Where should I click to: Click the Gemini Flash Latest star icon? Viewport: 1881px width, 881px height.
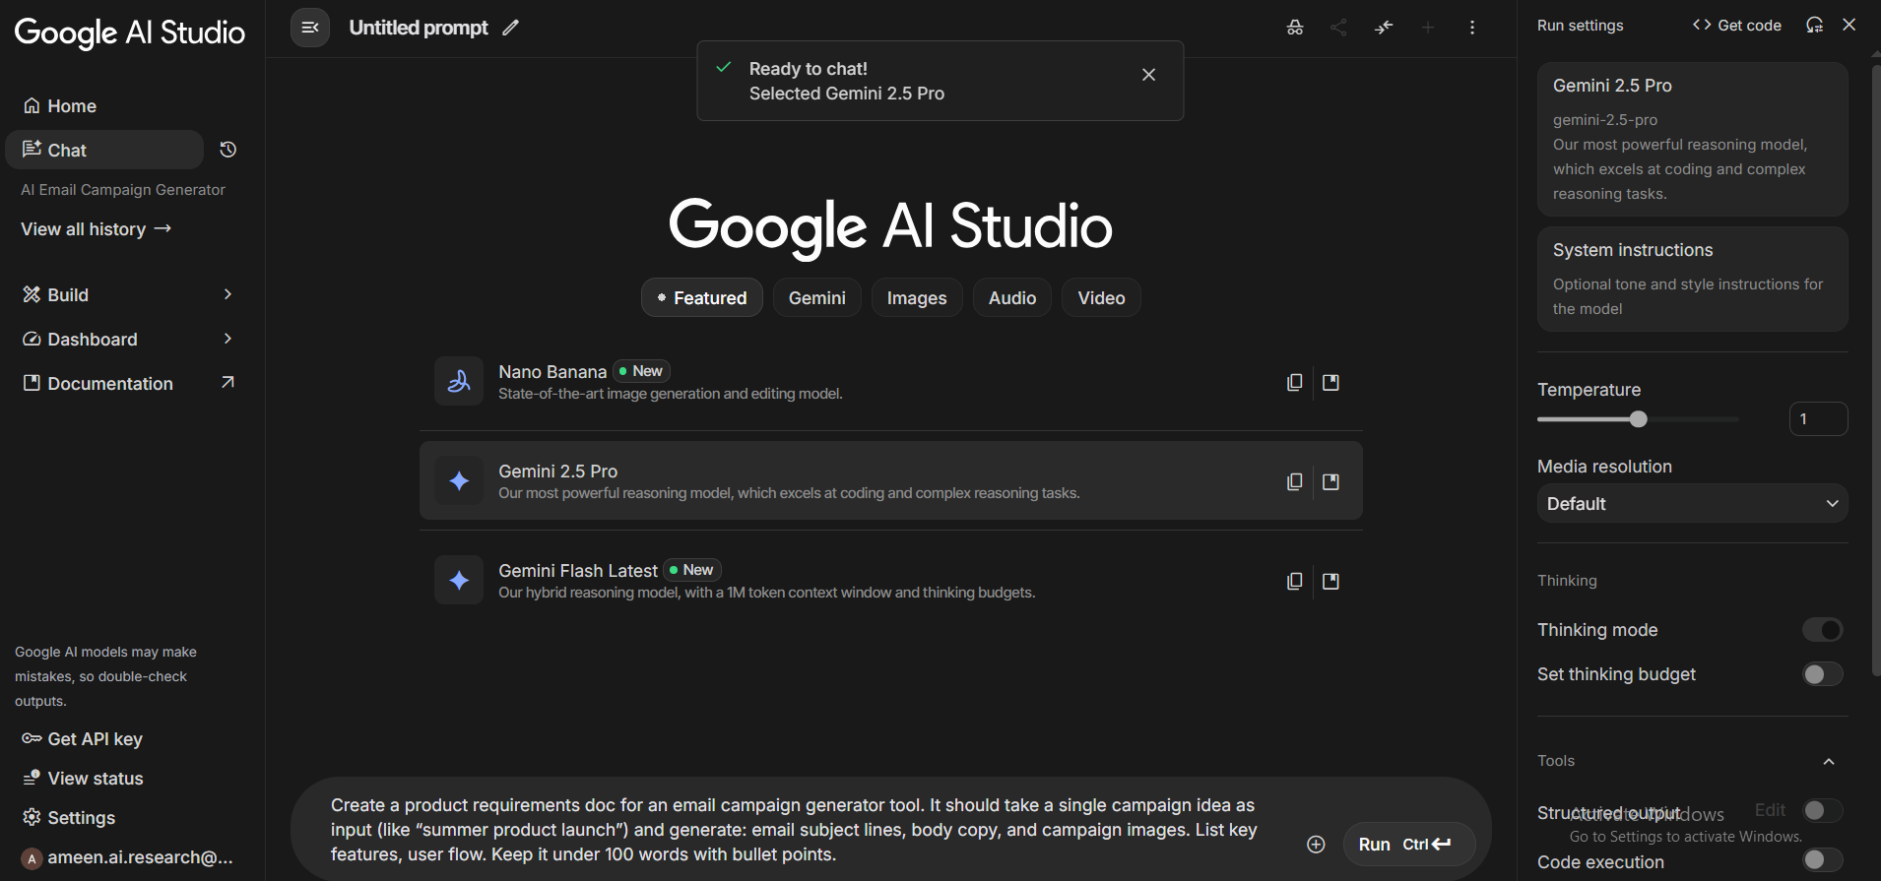point(459,580)
